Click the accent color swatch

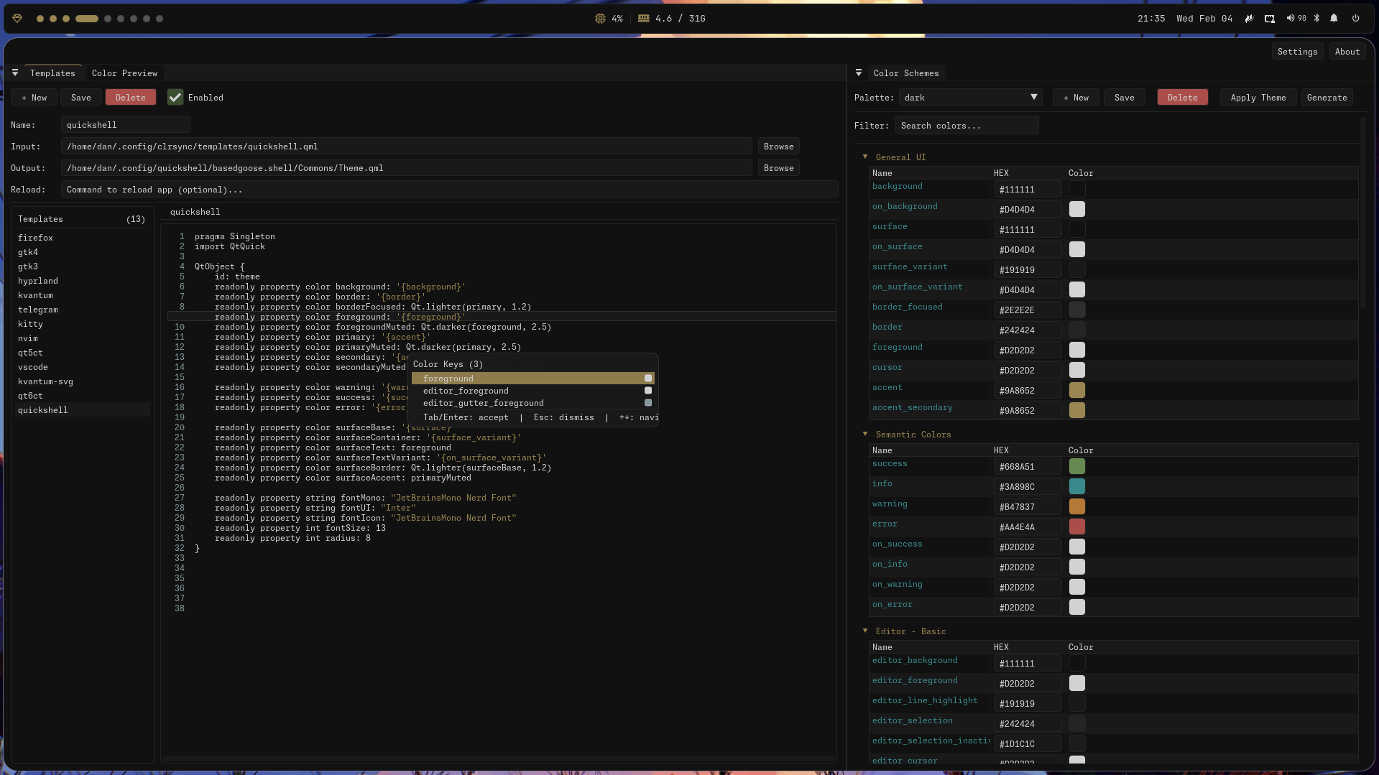(x=1076, y=391)
